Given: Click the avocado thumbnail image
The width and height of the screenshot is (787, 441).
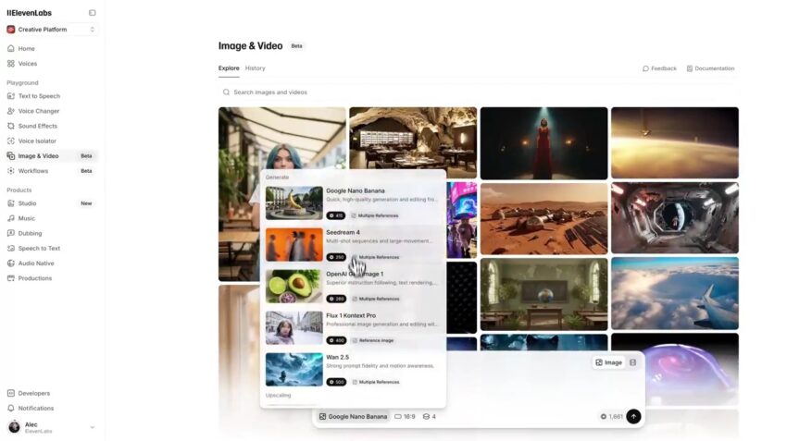Looking at the screenshot, I should (294, 287).
